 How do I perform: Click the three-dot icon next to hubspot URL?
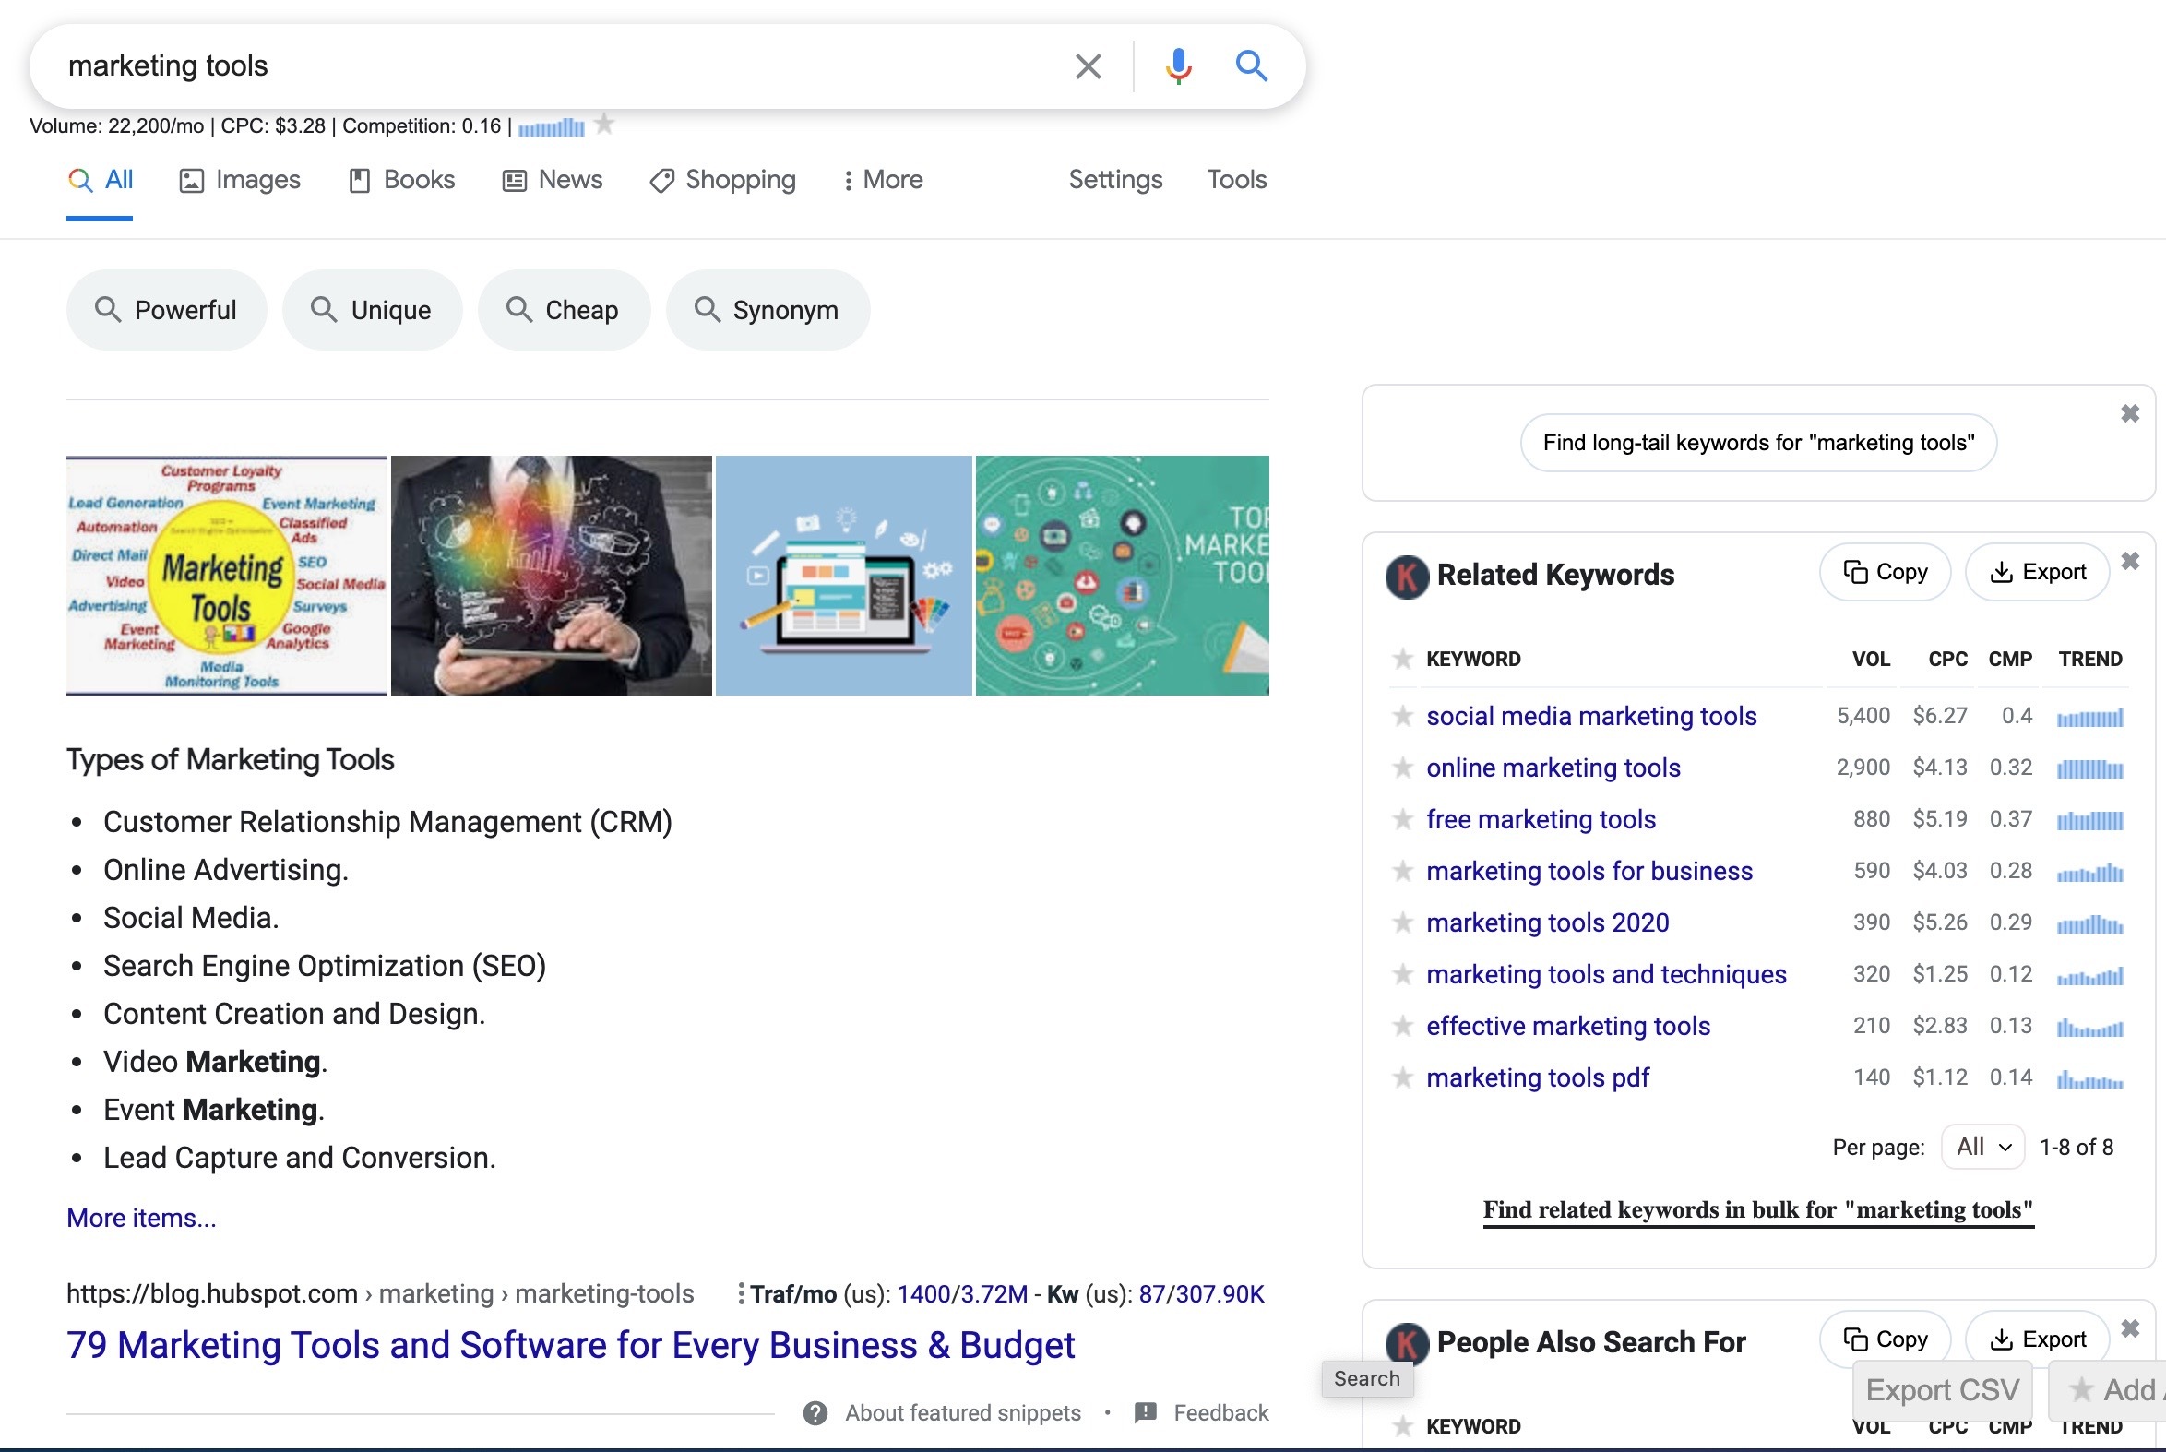click(740, 1293)
